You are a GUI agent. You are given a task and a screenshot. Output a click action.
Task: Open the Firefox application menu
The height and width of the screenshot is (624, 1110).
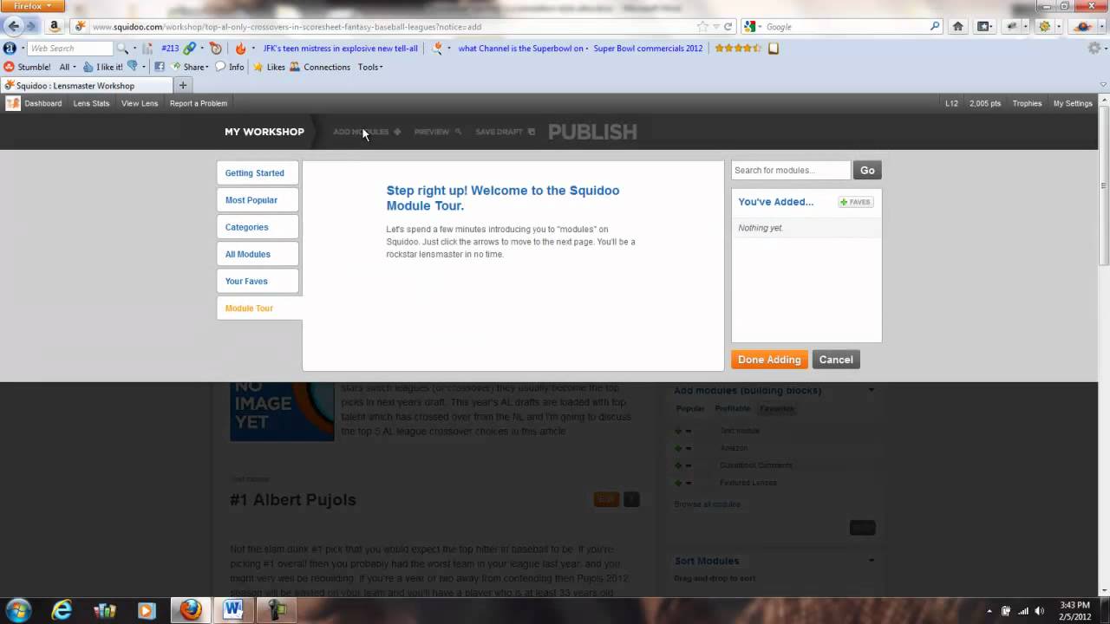(32, 6)
